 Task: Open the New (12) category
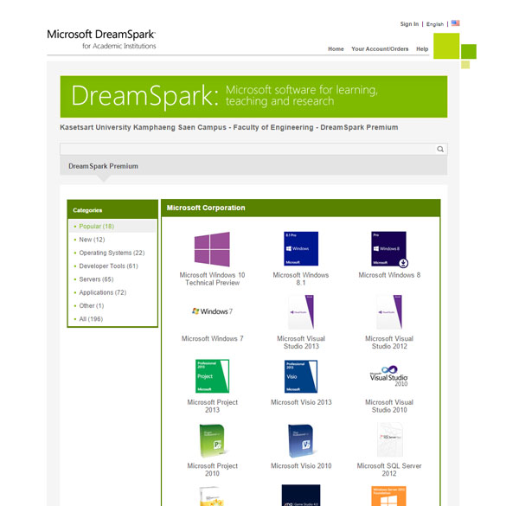coord(92,240)
